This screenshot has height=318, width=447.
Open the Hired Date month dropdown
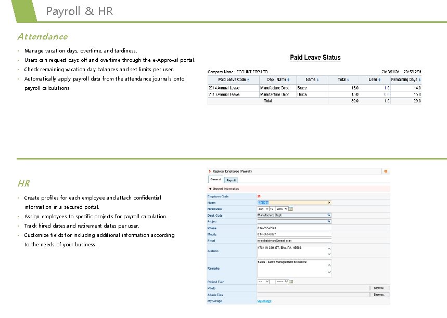(263, 209)
